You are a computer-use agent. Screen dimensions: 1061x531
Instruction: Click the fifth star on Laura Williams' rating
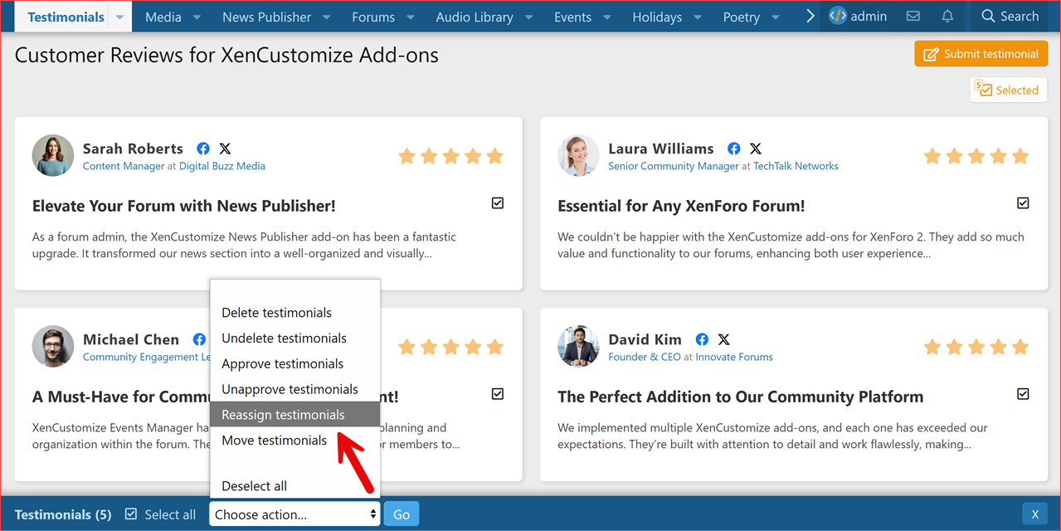tap(1020, 155)
